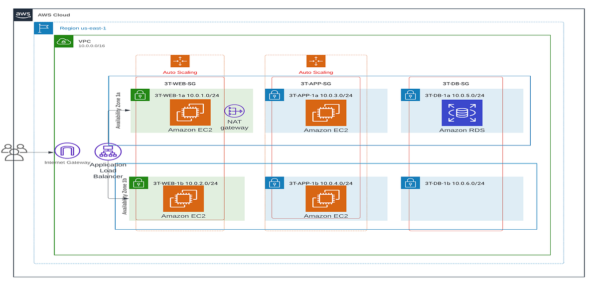Viewport: 598px width, 299px height.
Task: Click the NAT gateway icon
Action: 234,112
